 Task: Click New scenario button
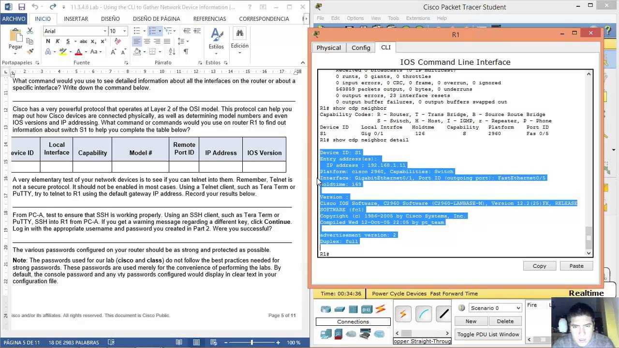(x=471, y=321)
